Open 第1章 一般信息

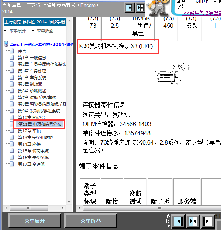click(32, 58)
